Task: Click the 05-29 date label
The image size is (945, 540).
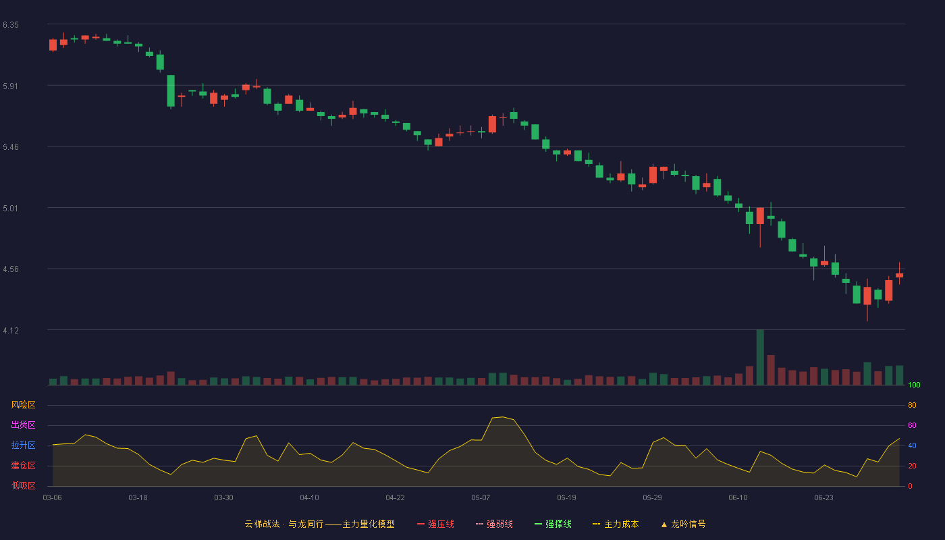Action: click(653, 497)
